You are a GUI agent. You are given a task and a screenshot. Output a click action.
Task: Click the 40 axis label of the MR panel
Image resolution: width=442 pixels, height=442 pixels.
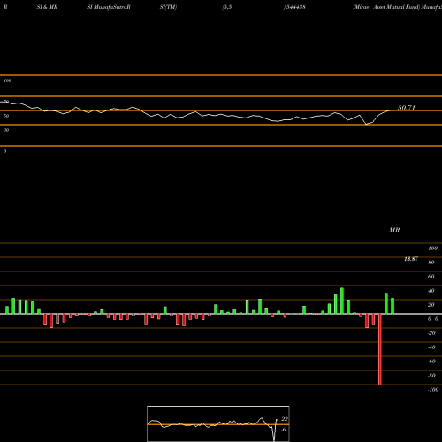coord(431,291)
